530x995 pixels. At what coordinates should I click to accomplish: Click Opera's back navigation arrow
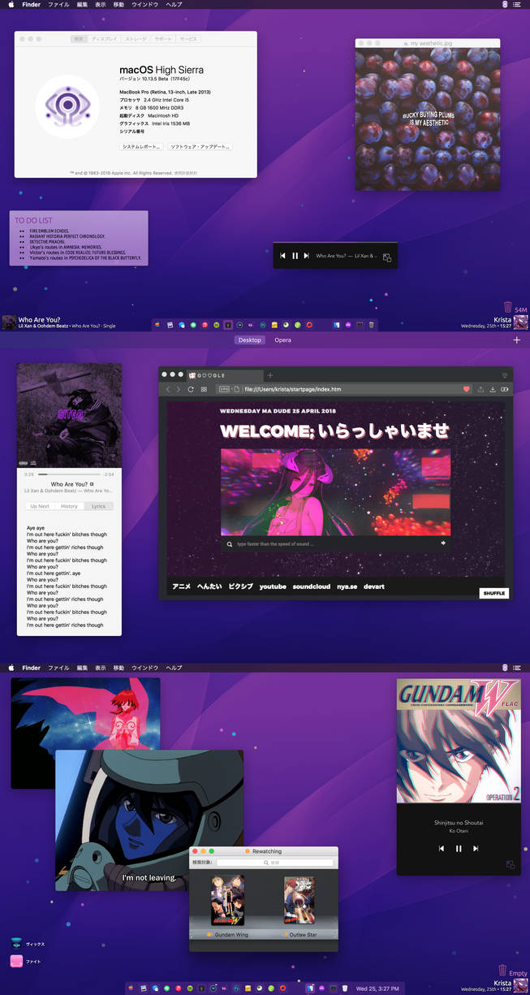tap(169, 389)
